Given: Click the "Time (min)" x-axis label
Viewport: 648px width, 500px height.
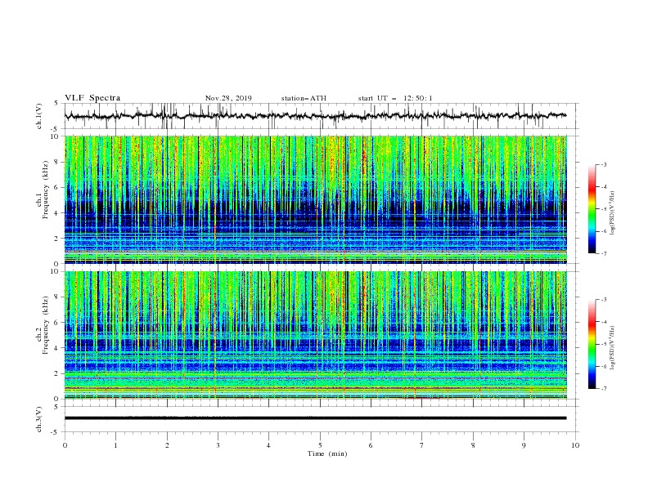Looking at the screenshot, I should pos(327,453).
